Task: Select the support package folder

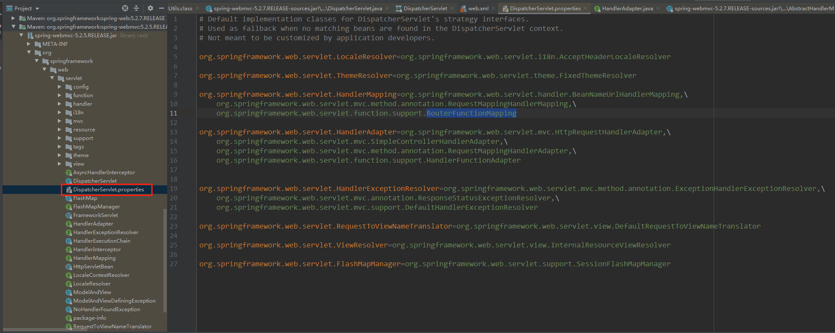Action: 83,138
